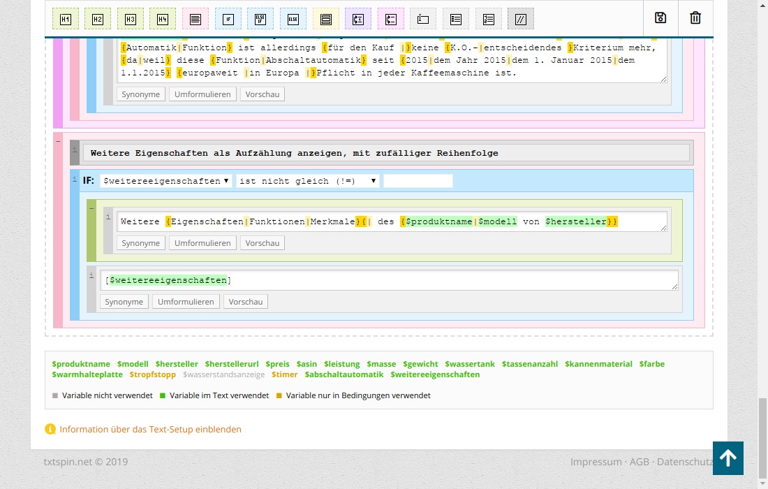Viewport: 768px width, 489px height.
Task: Insert an ELSE block
Action: (293, 19)
